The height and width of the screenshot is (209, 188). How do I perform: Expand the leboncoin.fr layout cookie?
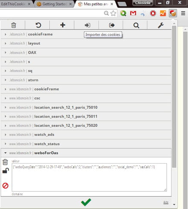[86, 43]
